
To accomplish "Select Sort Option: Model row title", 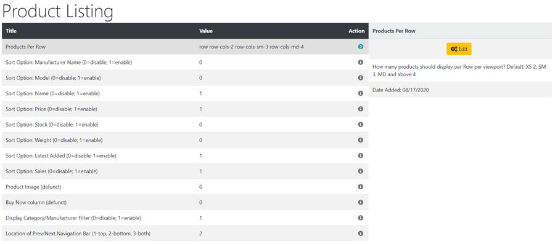I will (x=53, y=78).
